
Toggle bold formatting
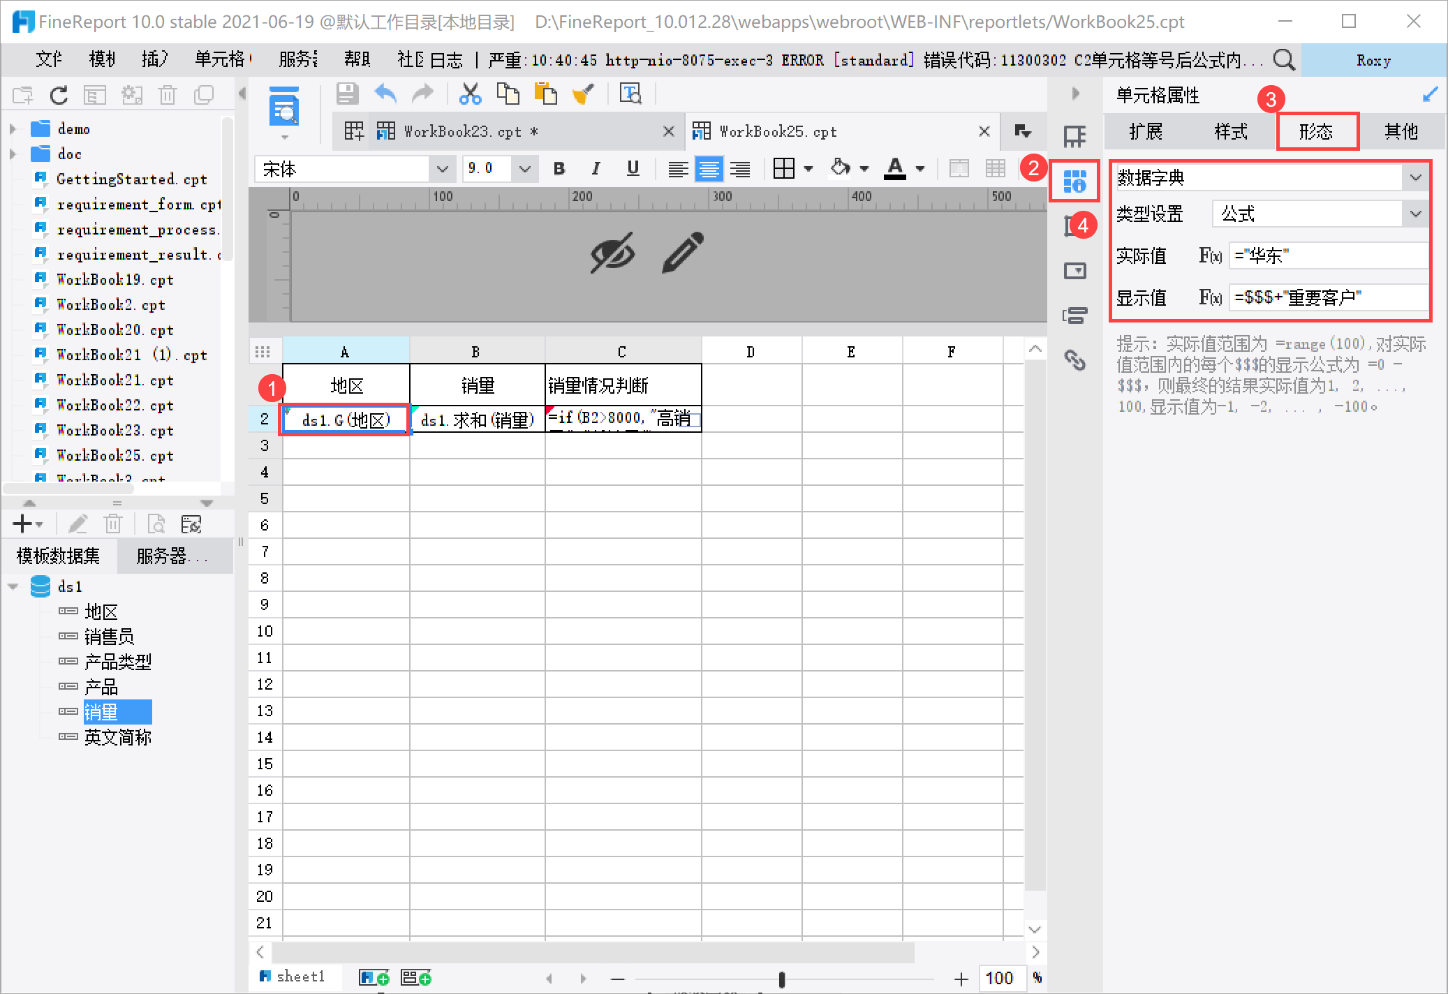point(559,169)
